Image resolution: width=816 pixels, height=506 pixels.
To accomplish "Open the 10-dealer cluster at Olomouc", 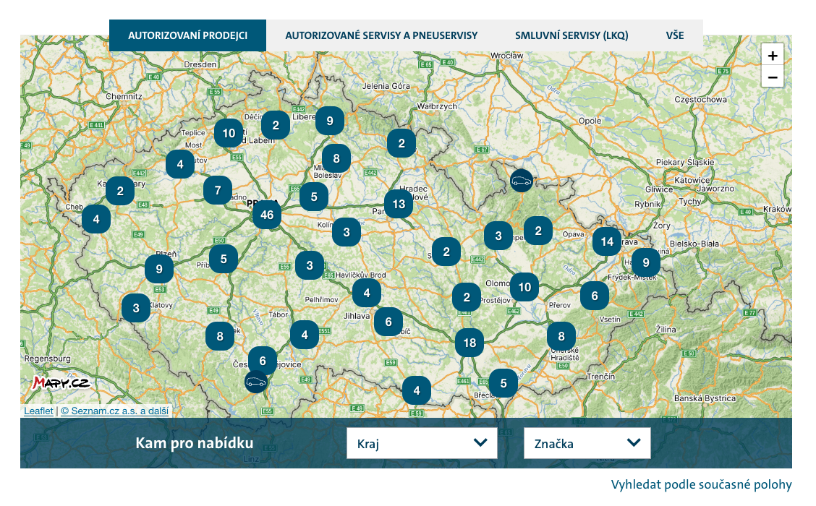I will click(x=524, y=287).
